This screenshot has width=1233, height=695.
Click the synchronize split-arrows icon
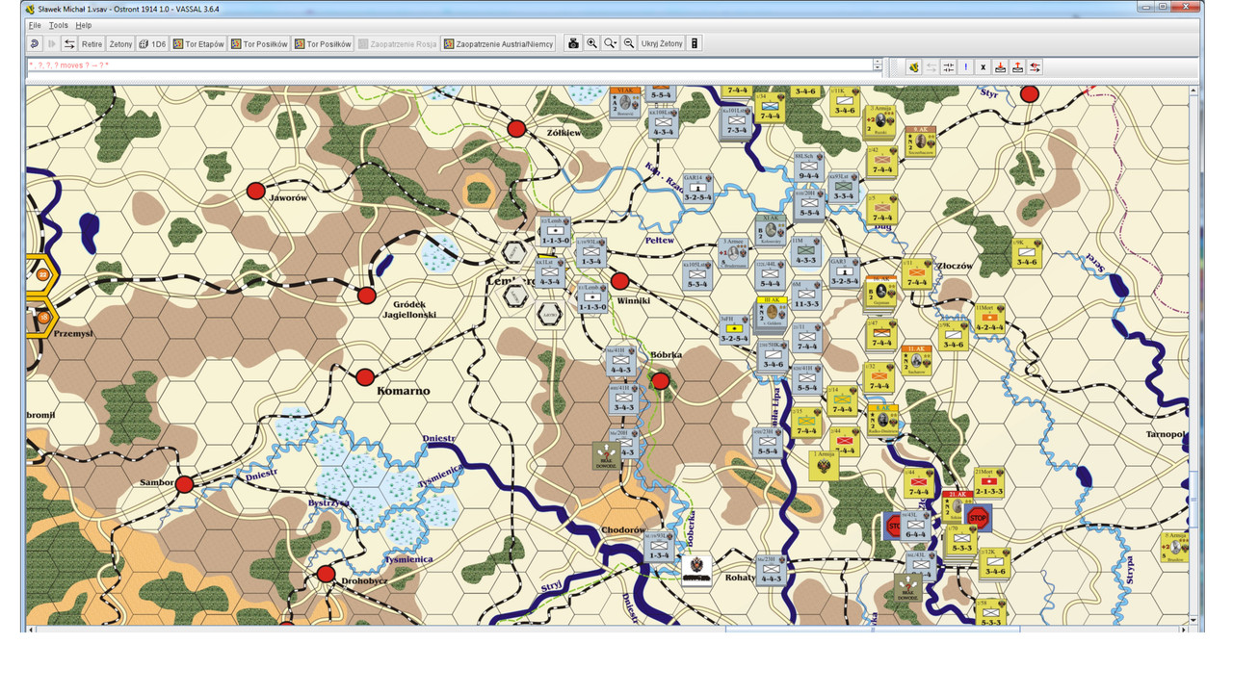pyautogui.click(x=949, y=67)
